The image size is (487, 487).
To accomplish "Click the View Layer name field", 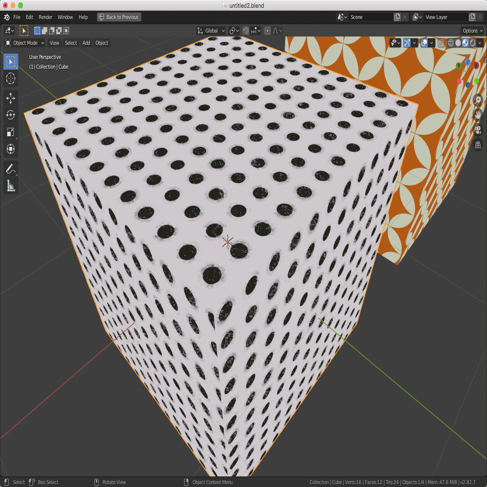I will point(445,17).
